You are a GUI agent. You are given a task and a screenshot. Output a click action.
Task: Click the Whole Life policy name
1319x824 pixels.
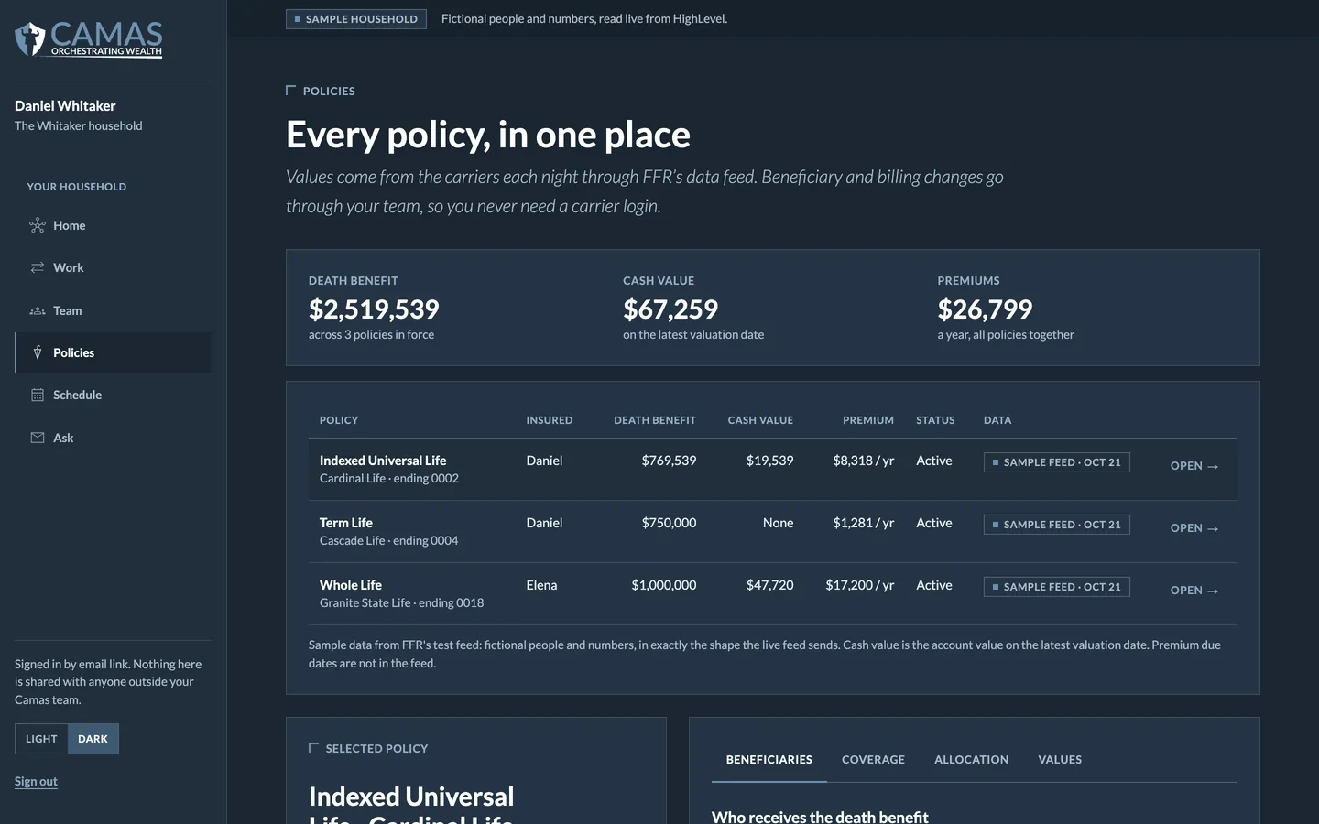351,585
